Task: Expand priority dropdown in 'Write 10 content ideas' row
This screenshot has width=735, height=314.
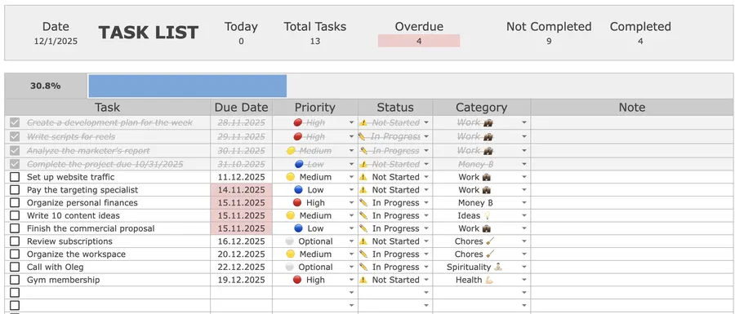Action: click(351, 216)
